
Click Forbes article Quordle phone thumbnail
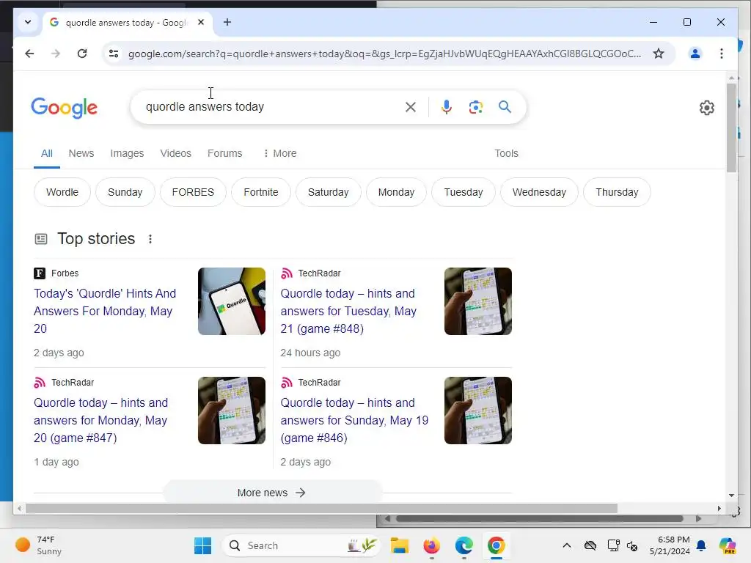pyautogui.click(x=232, y=301)
